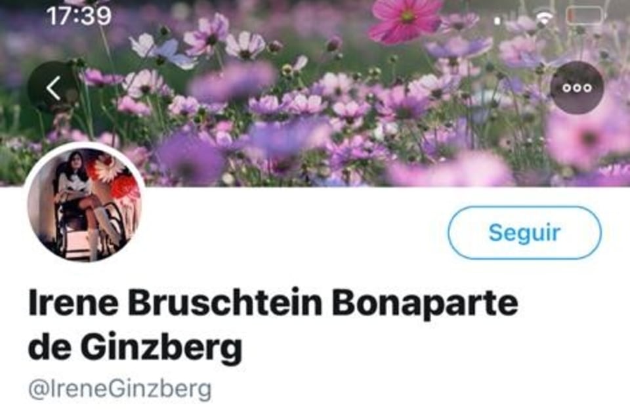Tap the red low battery indicator
630x420 pixels.
[584, 16]
